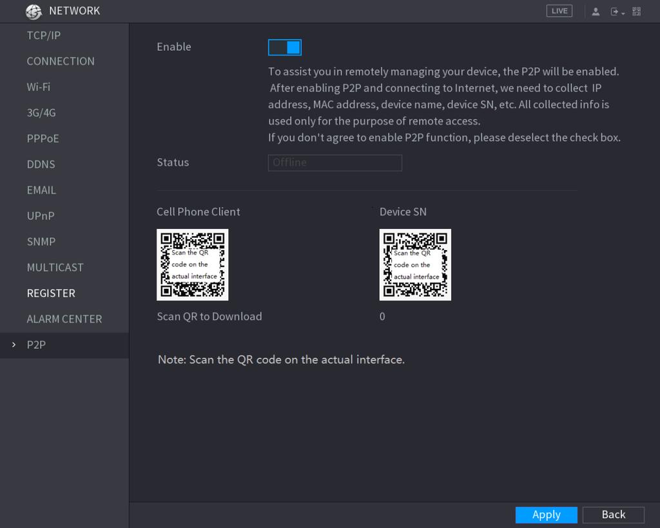Select REGISTER in the sidebar
This screenshot has height=528, width=660.
51,293
